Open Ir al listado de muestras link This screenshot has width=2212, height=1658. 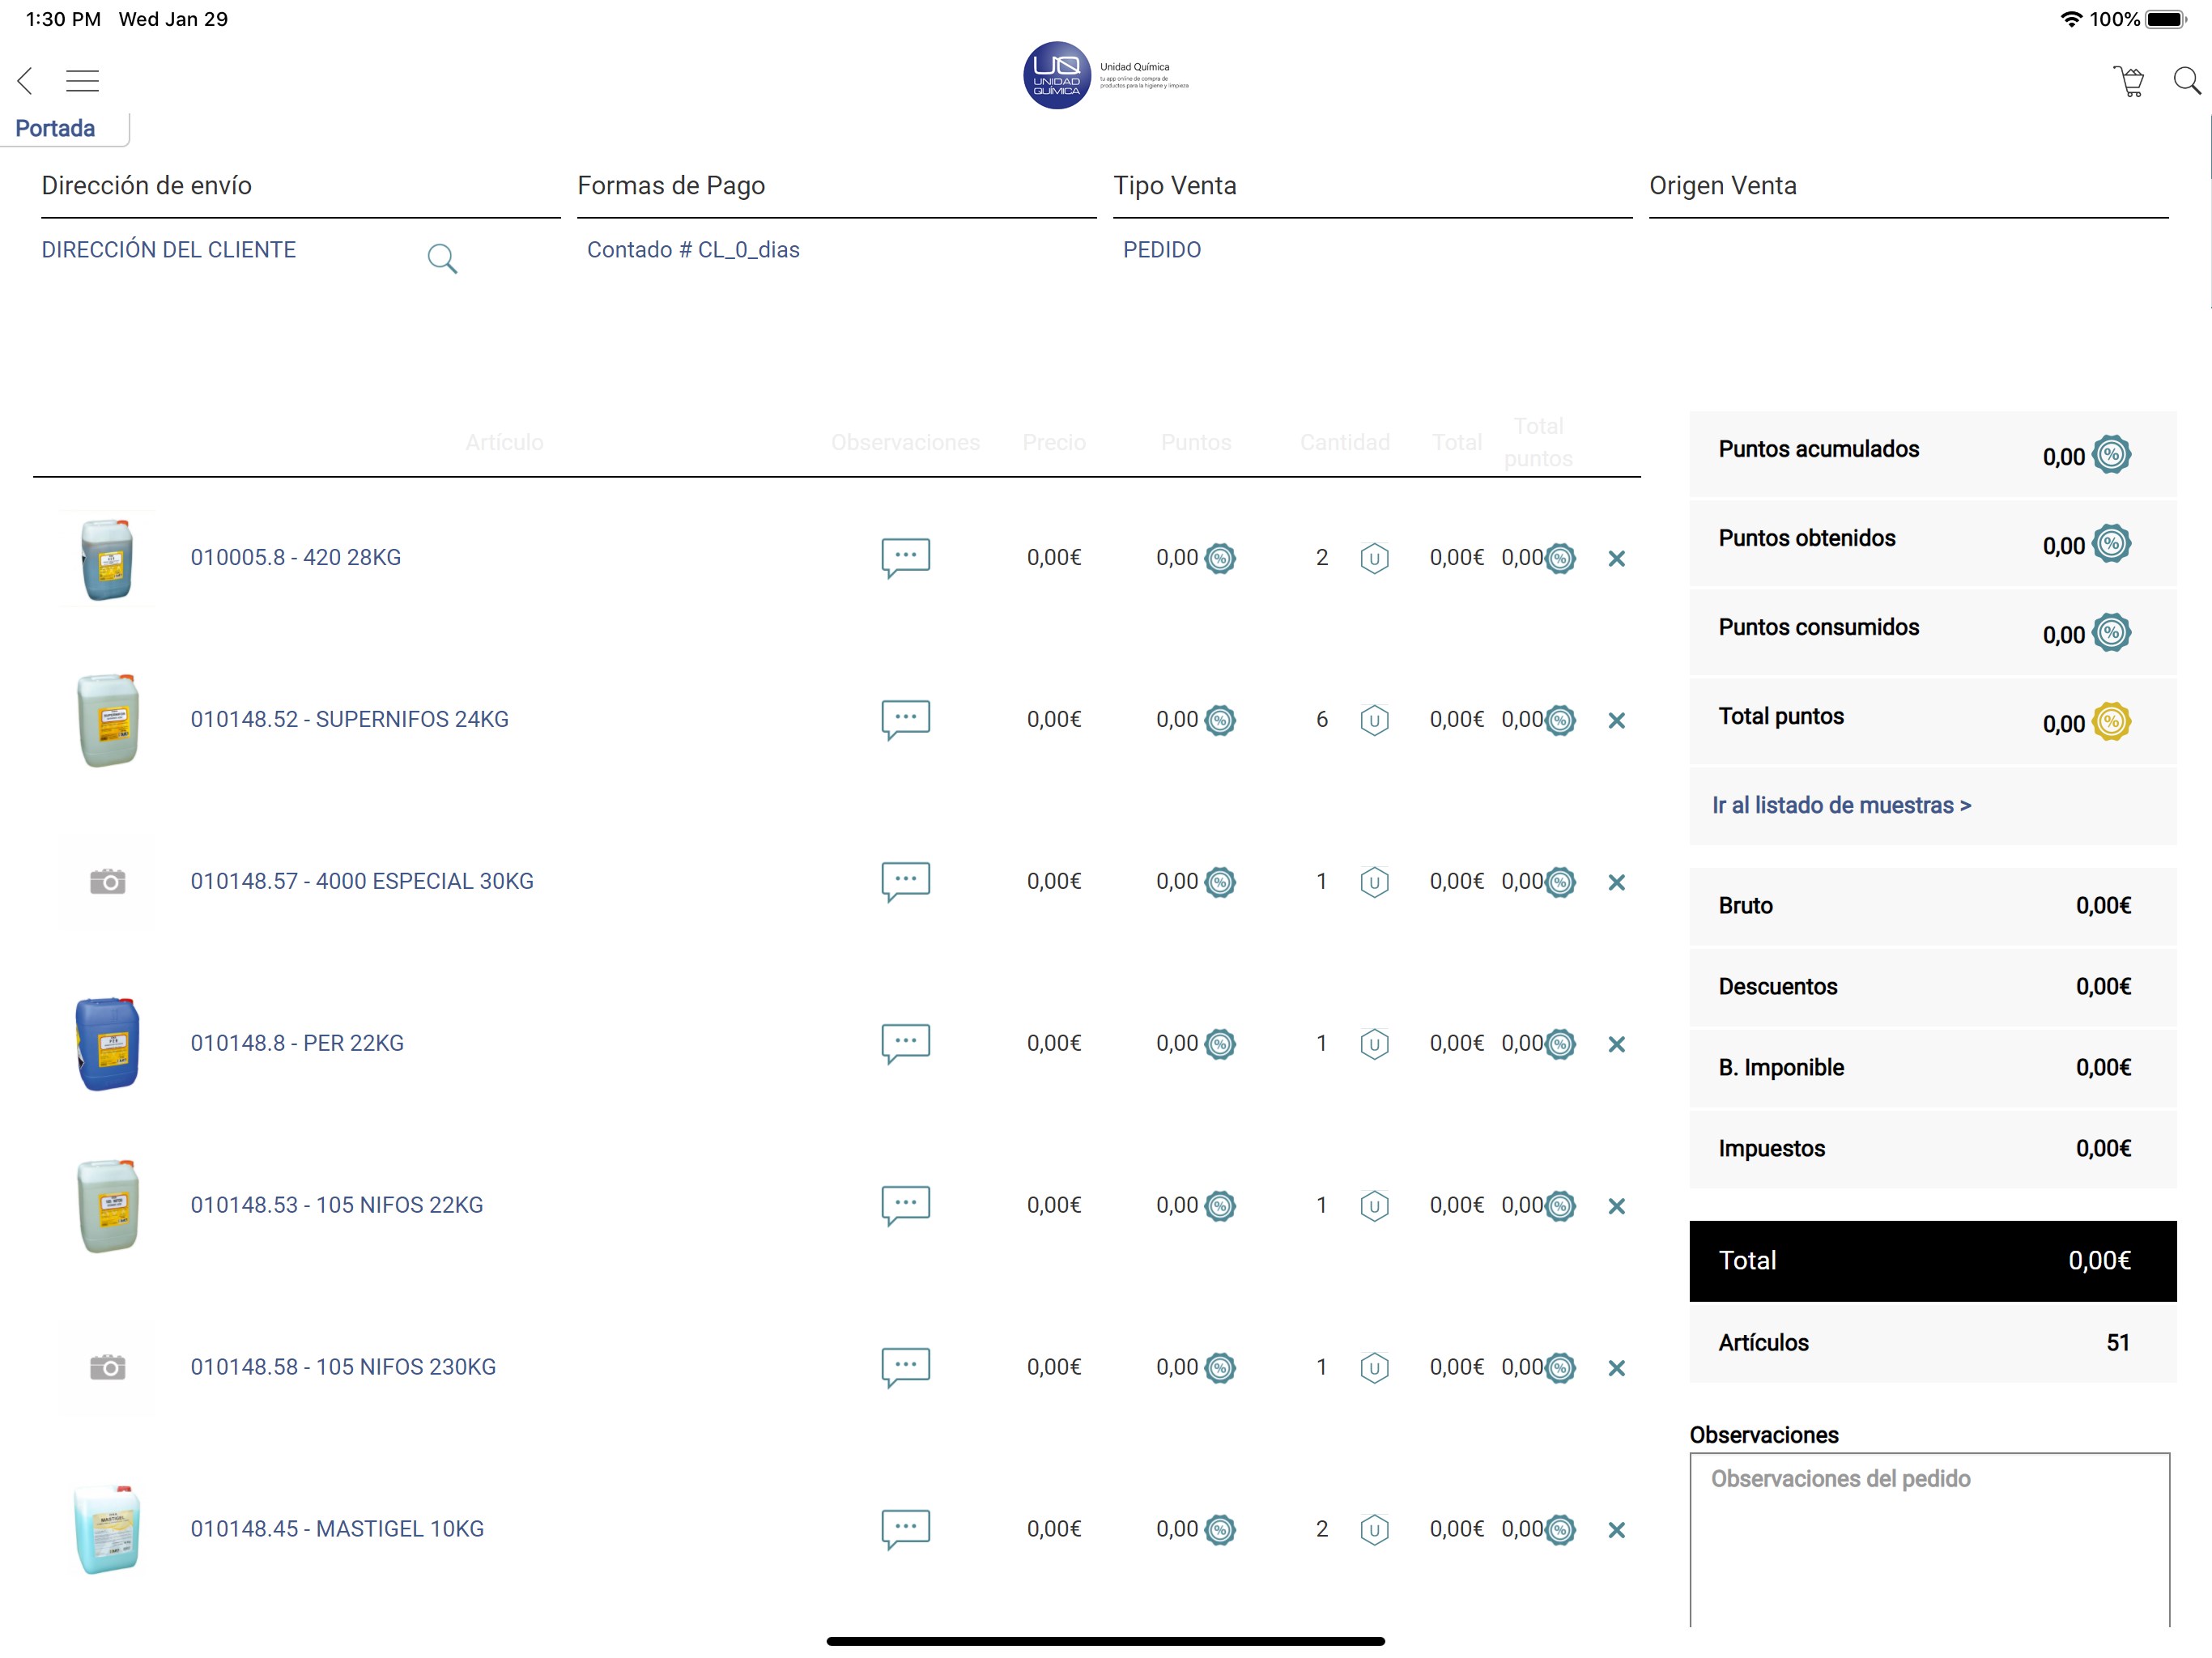click(1841, 805)
